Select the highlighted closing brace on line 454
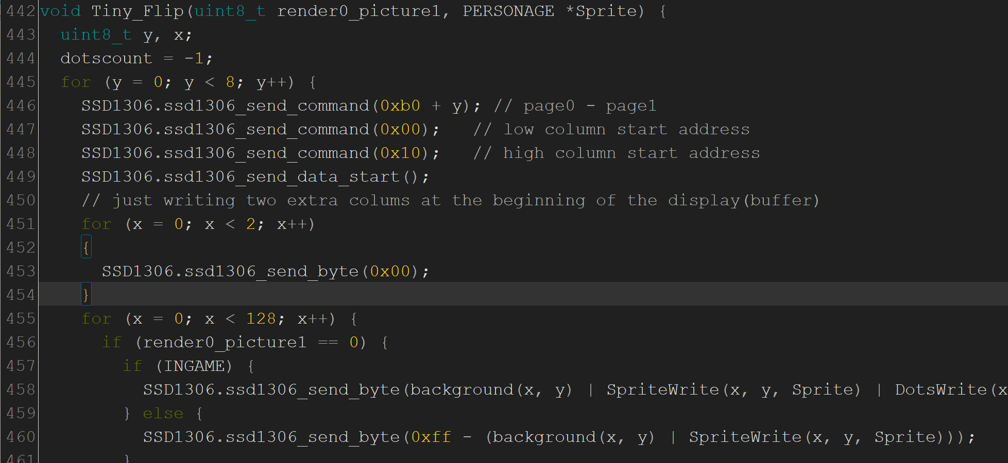This screenshot has height=463, width=1008. click(x=86, y=294)
